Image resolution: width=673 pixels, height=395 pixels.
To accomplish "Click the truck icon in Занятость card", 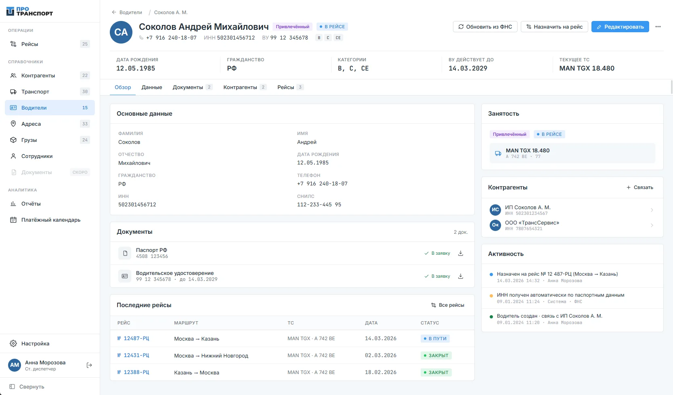I will coord(498,153).
